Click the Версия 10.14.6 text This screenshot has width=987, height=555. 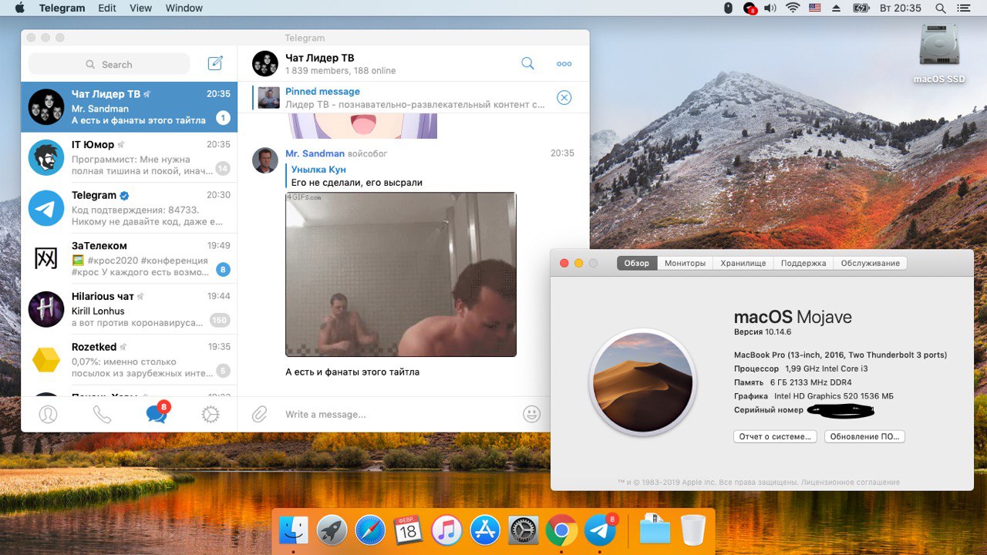click(763, 331)
